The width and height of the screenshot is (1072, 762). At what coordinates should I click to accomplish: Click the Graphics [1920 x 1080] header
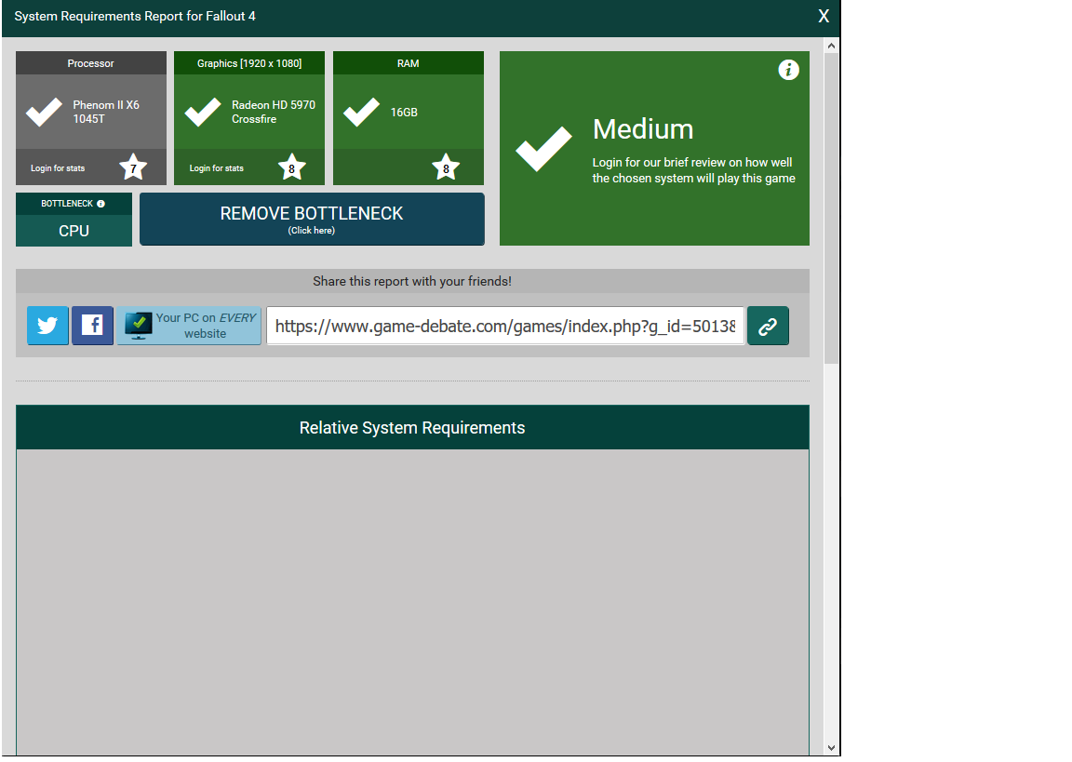(249, 63)
